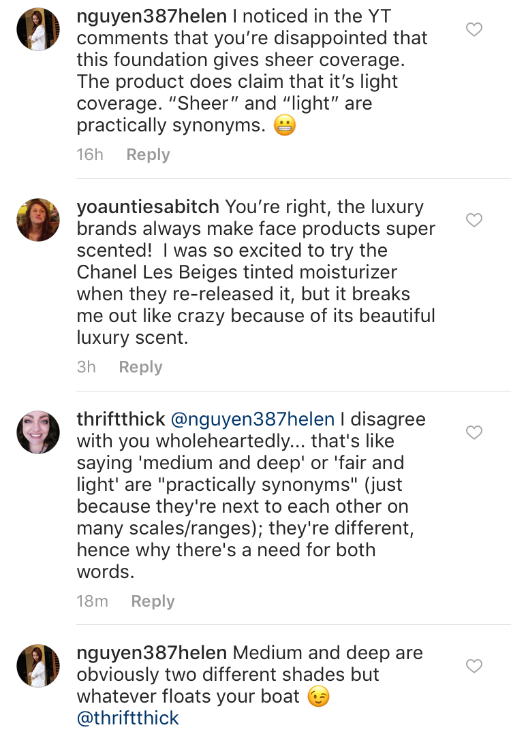Open yoauntiesabitch's profile picture

click(38, 219)
